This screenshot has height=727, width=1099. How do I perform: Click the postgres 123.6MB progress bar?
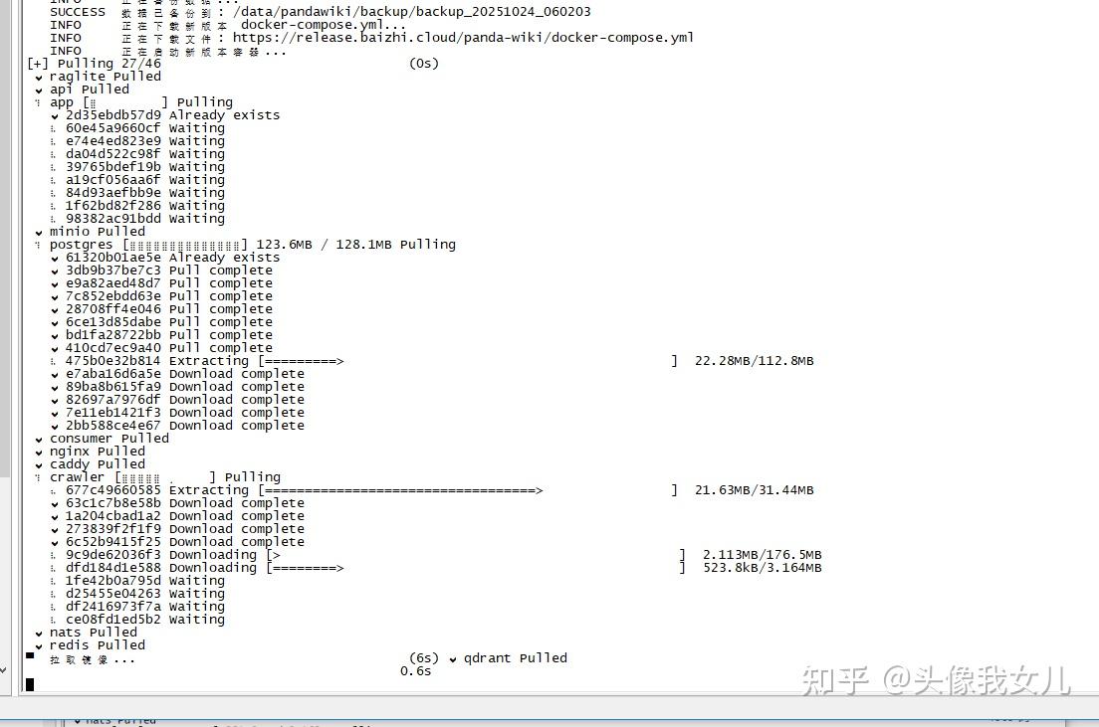[185, 245]
